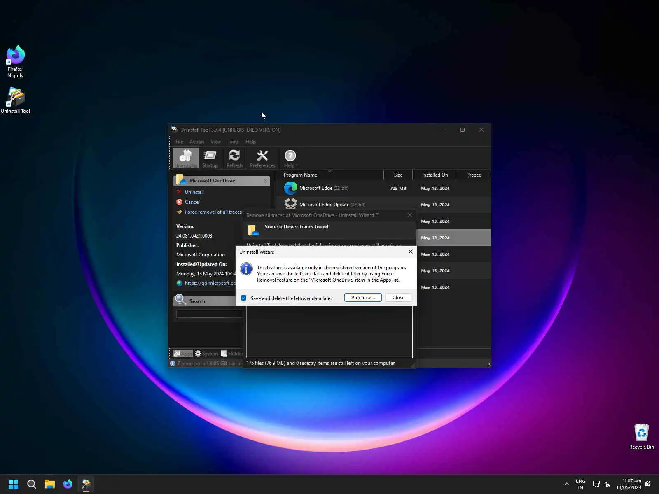Image resolution: width=659 pixels, height=494 pixels.
Task: Click the Firefox Nightly taskbar icon
Action: tap(68, 484)
